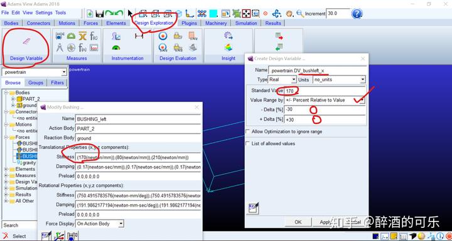
Task: Click the hand pan view tool
Action: click(289, 13)
